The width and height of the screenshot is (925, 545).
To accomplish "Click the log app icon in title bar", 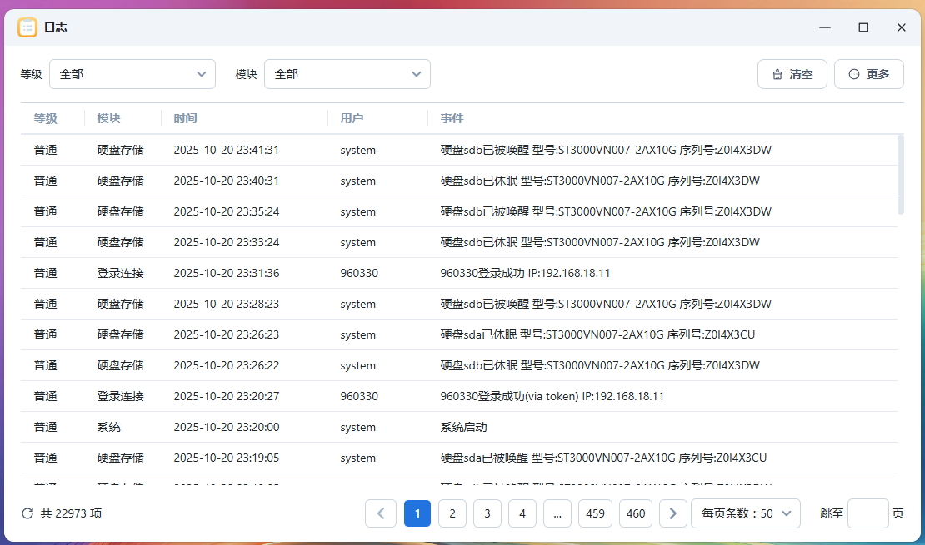I will tap(27, 27).
